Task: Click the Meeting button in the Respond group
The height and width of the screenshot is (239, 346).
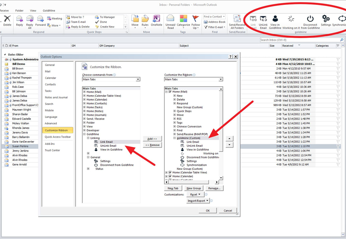Action: click(55, 19)
